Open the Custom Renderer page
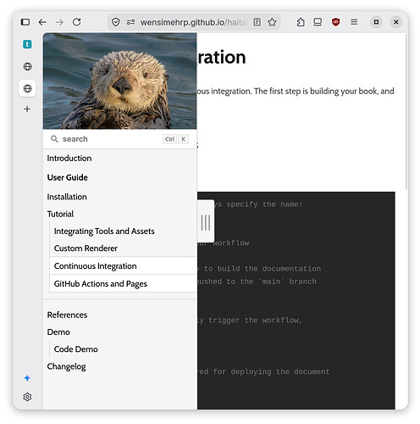Viewport: 420px width, 424px height. point(86,248)
